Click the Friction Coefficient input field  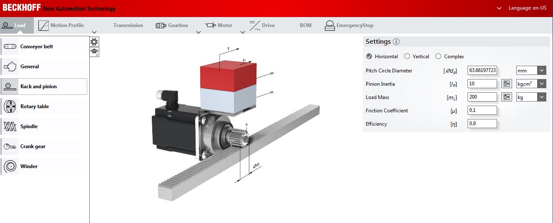pos(482,111)
